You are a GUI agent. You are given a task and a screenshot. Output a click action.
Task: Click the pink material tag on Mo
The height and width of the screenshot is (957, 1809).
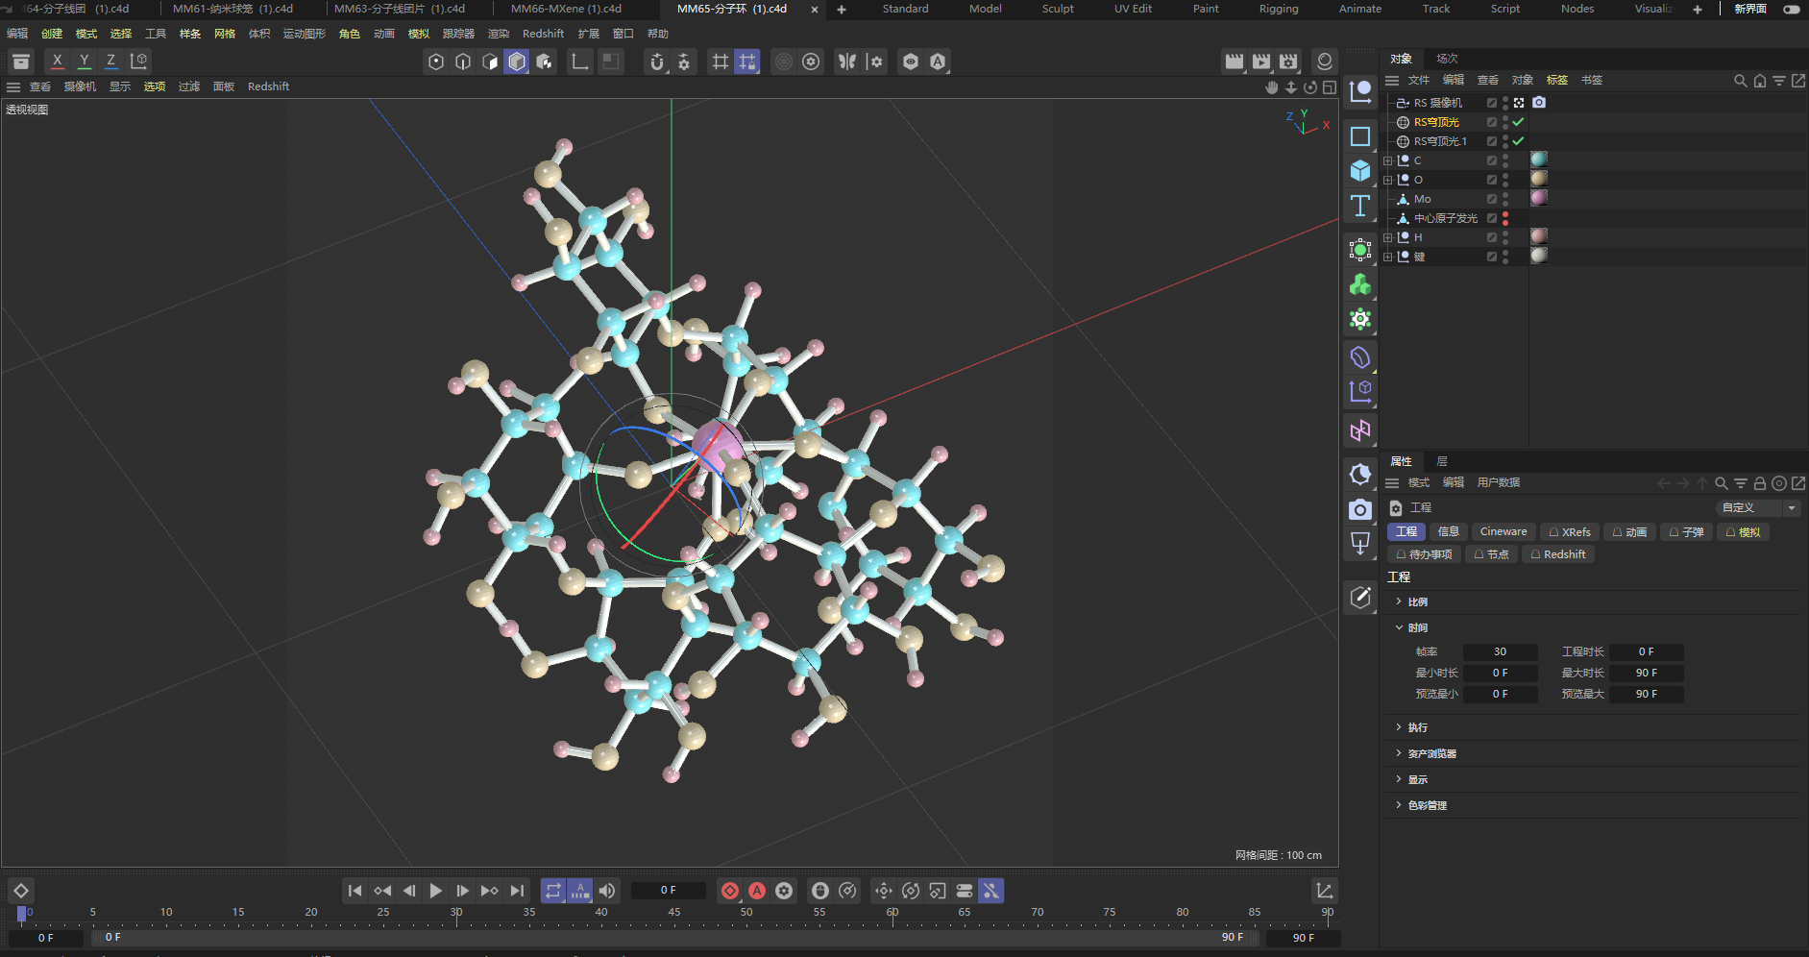1538,198
